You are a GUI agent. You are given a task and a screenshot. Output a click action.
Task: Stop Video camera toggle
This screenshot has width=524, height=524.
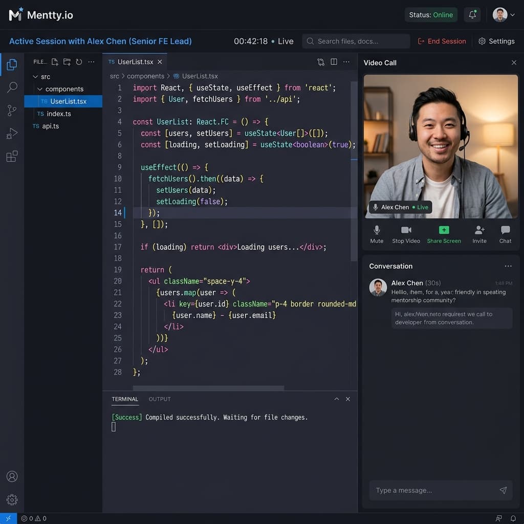pyautogui.click(x=406, y=234)
